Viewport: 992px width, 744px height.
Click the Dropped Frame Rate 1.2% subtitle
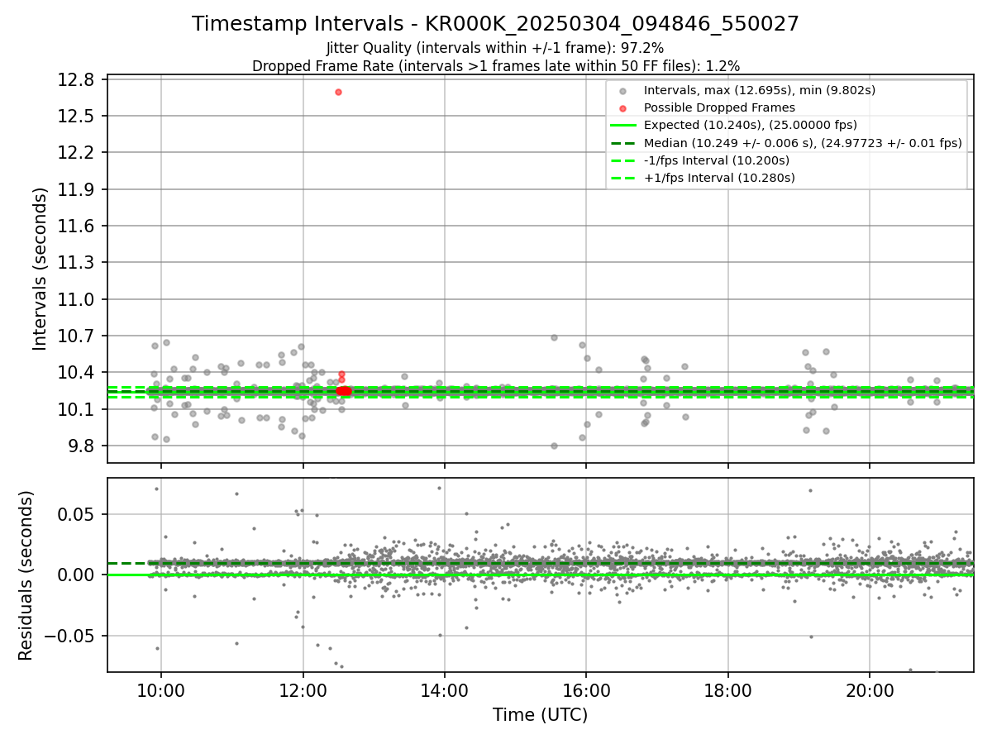point(495,65)
